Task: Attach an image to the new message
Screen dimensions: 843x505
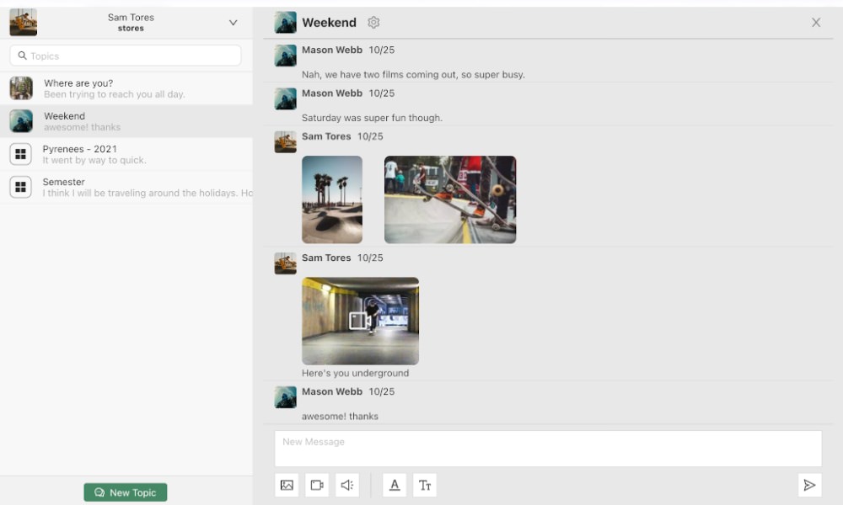Action: (x=287, y=485)
